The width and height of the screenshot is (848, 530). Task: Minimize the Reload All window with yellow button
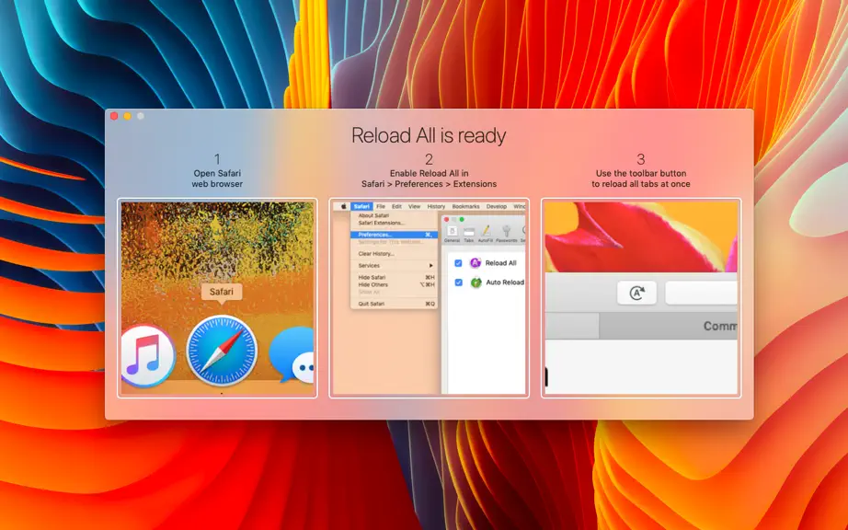[x=127, y=116]
